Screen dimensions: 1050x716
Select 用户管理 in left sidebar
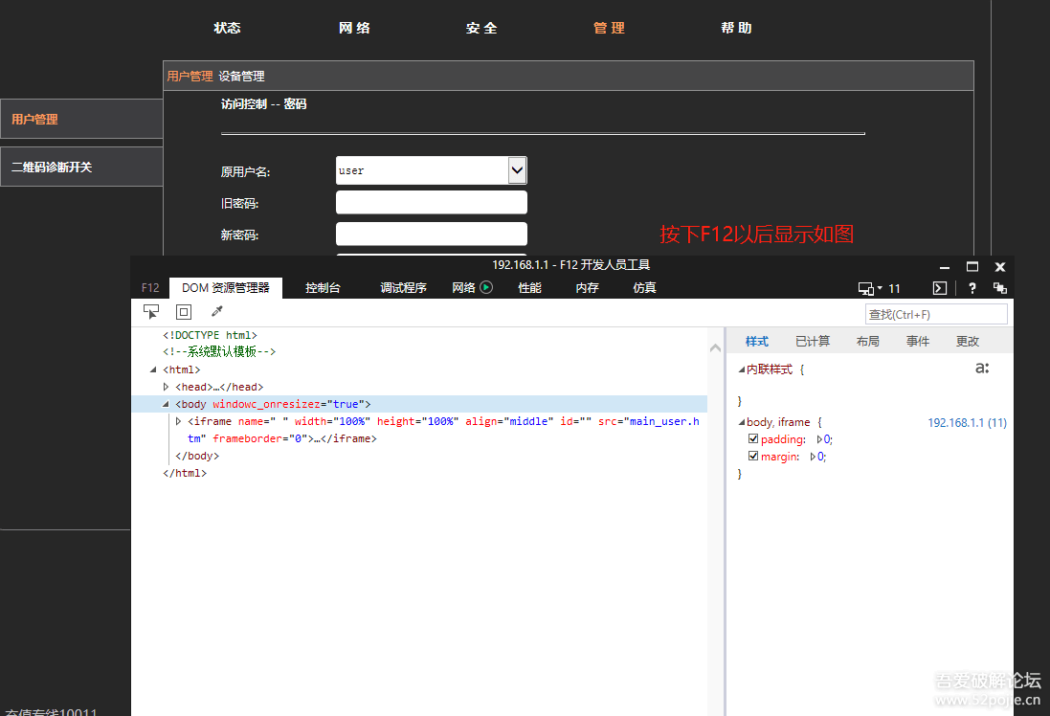(81, 120)
